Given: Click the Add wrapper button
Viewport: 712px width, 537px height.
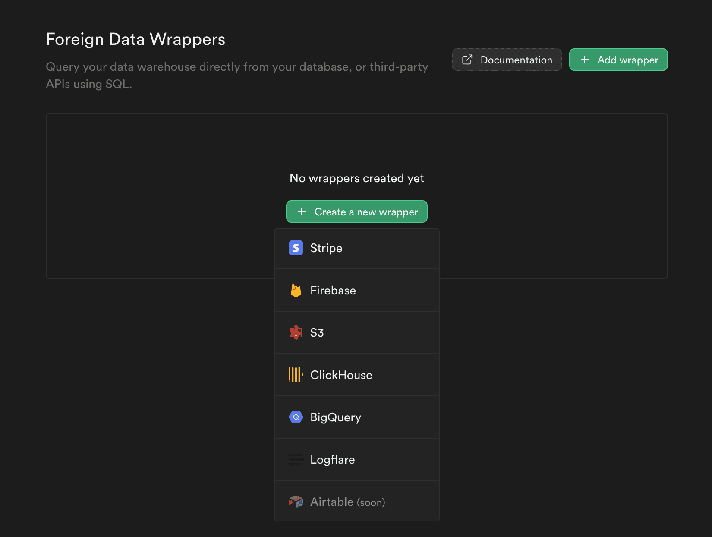Looking at the screenshot, I should pyautogui.click(x=618, y=60).
